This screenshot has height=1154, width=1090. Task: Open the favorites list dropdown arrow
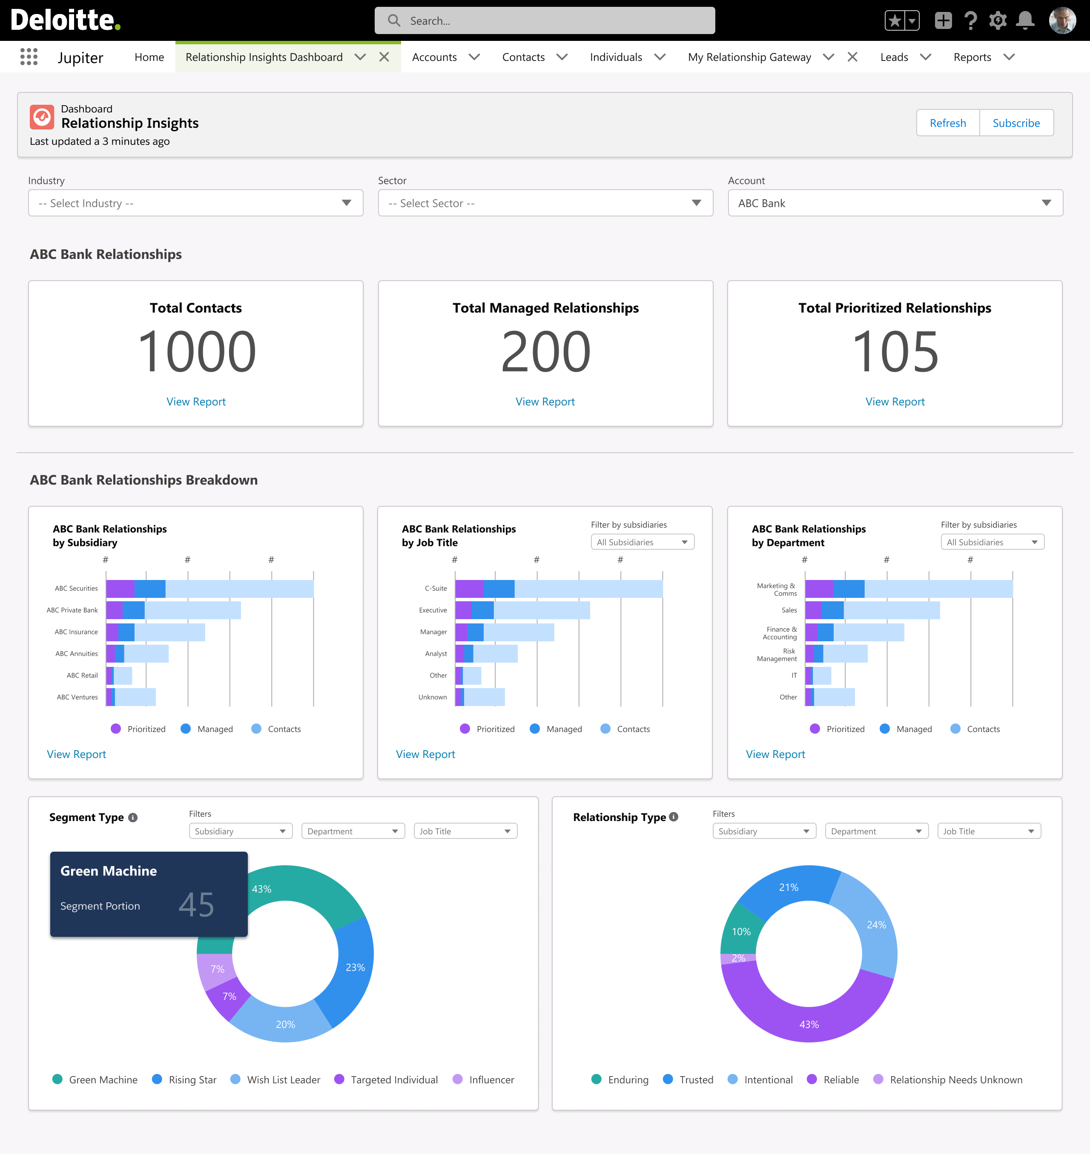coord(912,20)
